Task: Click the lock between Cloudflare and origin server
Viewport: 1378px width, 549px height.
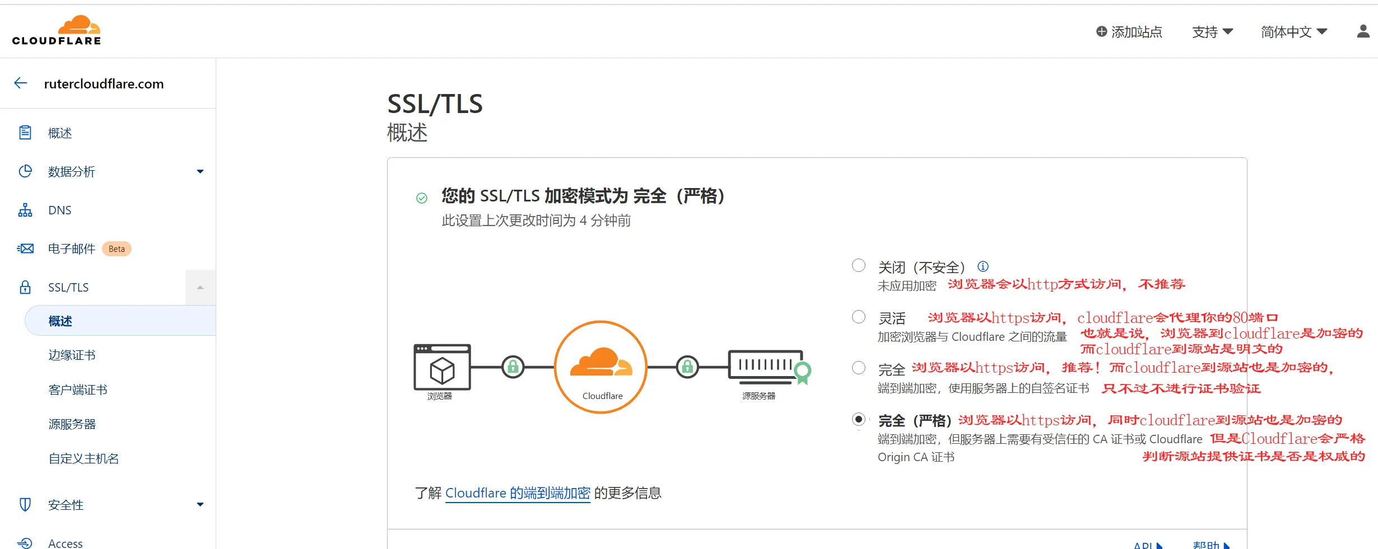Action: point(687,367)
